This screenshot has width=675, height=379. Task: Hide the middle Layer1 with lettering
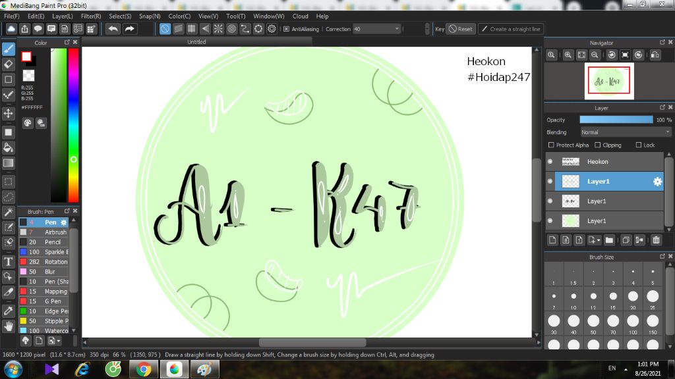point(550,201)
